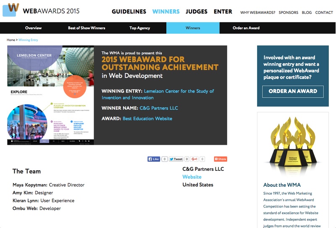
Task: Select the Top Agency tab
Action: (139, 28)
